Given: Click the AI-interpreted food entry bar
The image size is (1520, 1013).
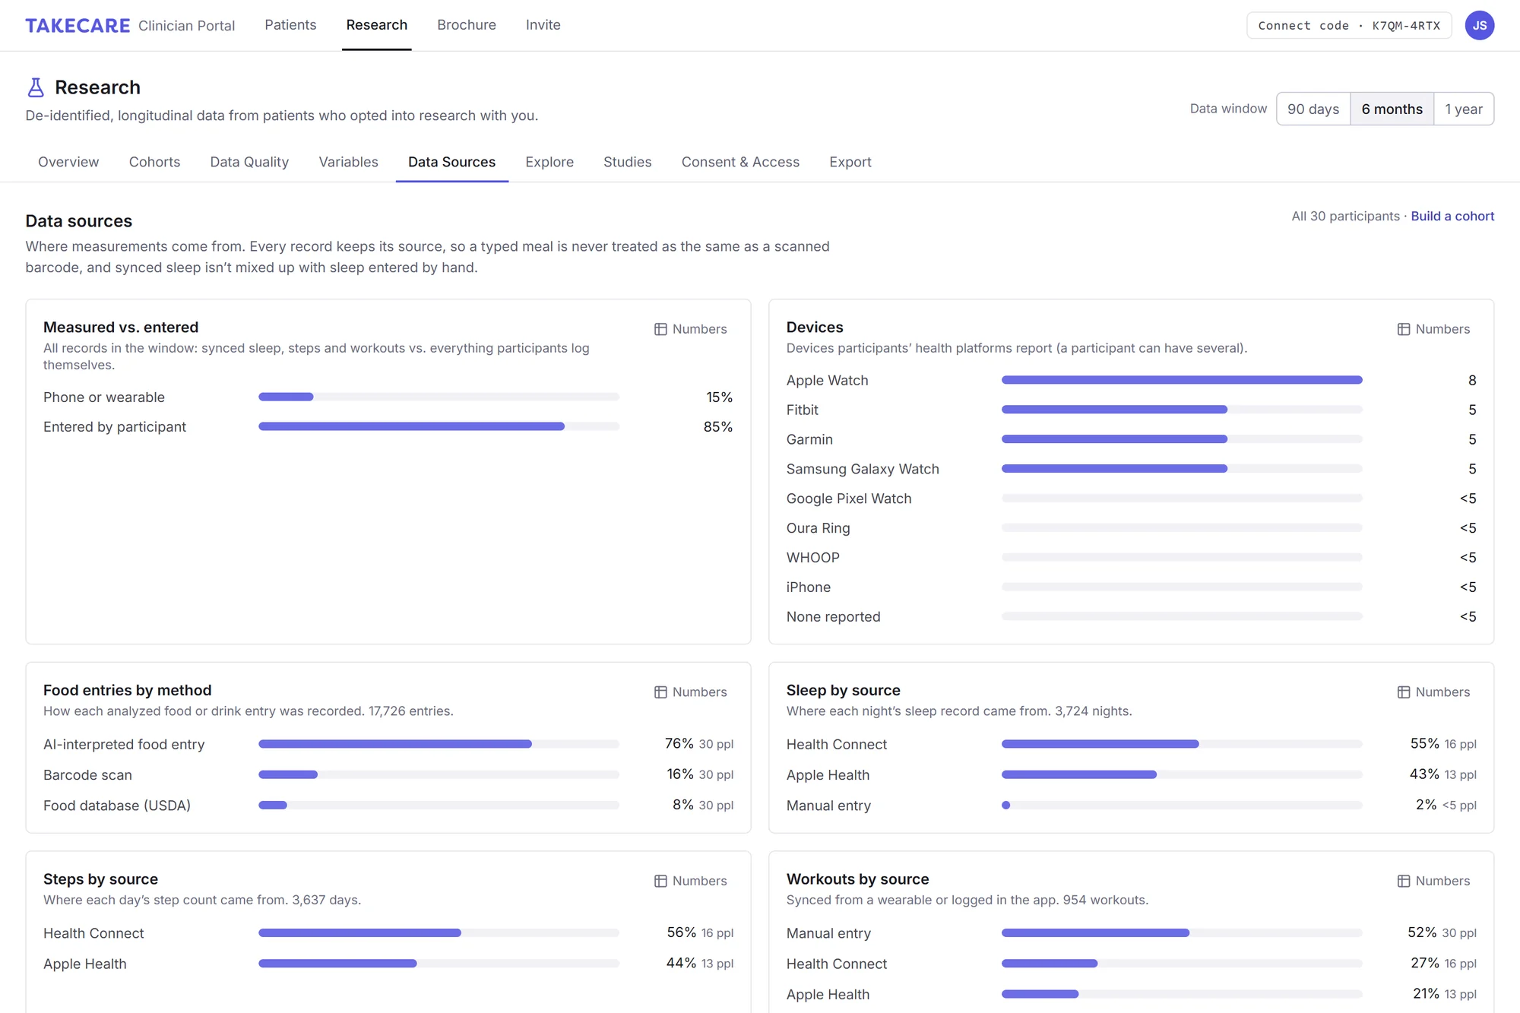Looking at the screenshot, I should pyautogui.click(x=439, y=744).
